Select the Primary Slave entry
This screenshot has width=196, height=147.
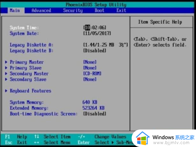point(25,68)
